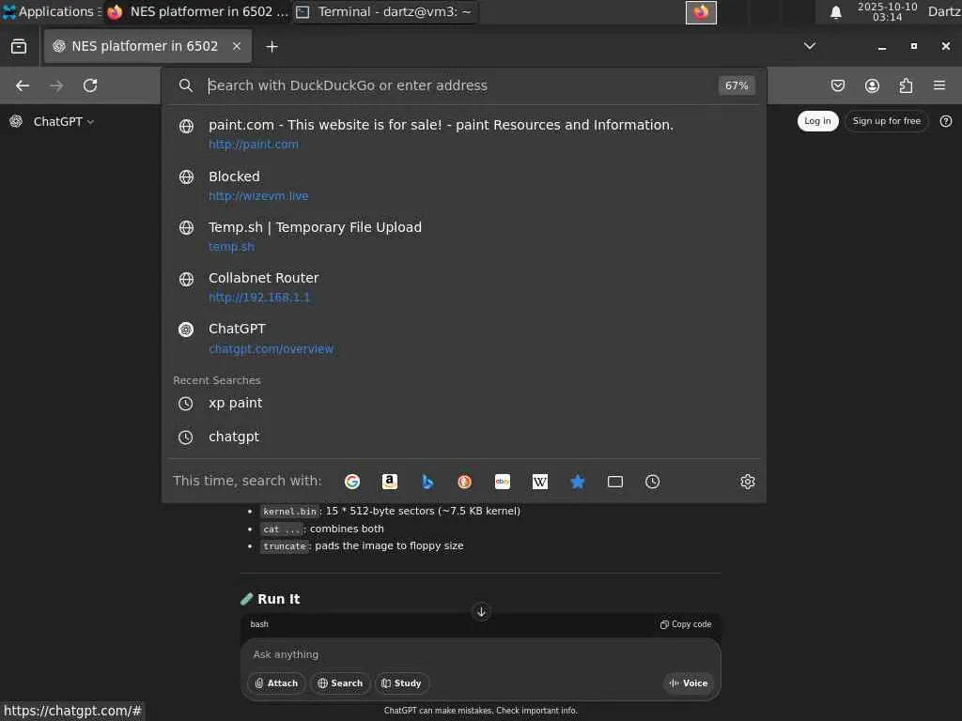Image resolution: width=962 pixels, height=721 pixels.
Task: Reload the current page
Action: [90, 85]
